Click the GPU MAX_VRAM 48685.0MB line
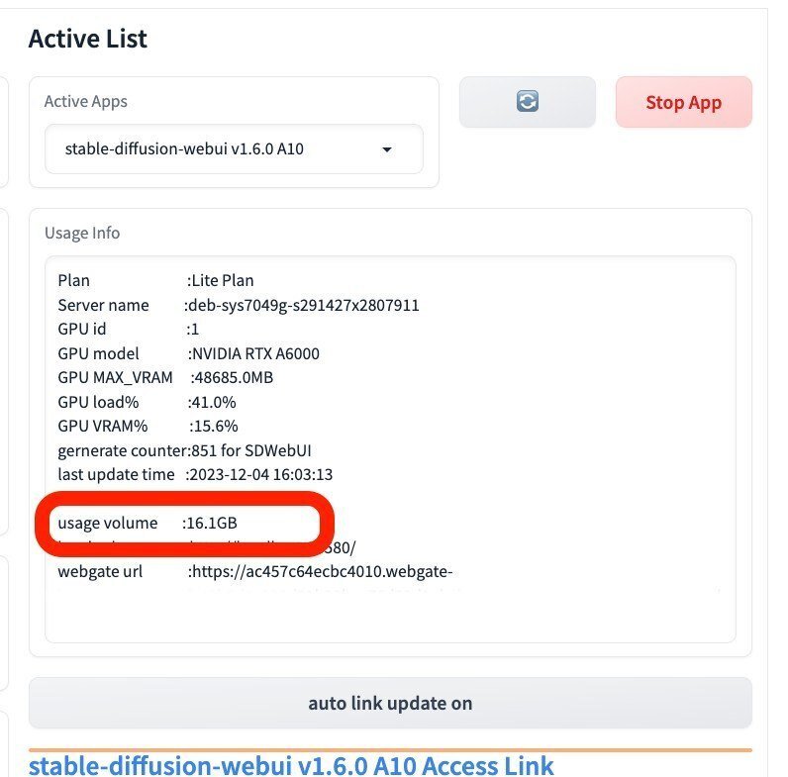This screenshot has height=777, width=788. pos(178,377)
